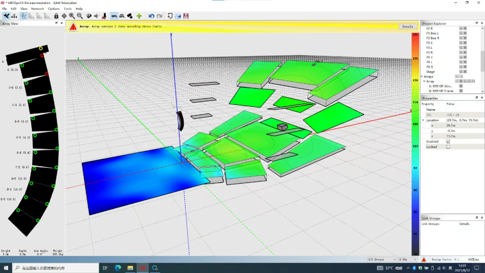The image size is (485, 273).
Task: Click the green plus add icon
Action: click(139, 16)
